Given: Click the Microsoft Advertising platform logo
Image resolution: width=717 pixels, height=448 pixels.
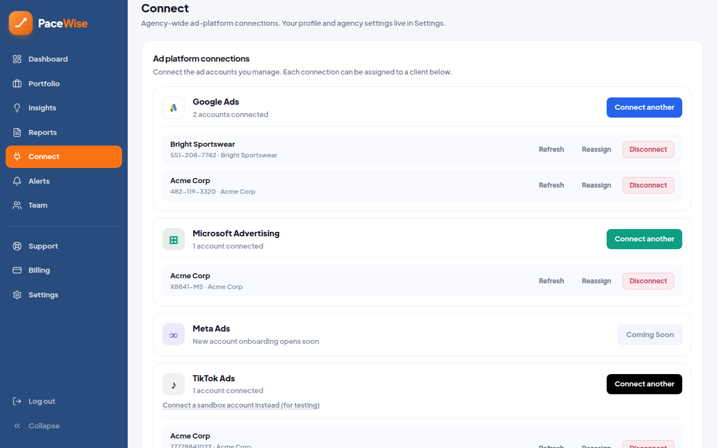Looking at the screenshot, I should (x=174, y=239).
